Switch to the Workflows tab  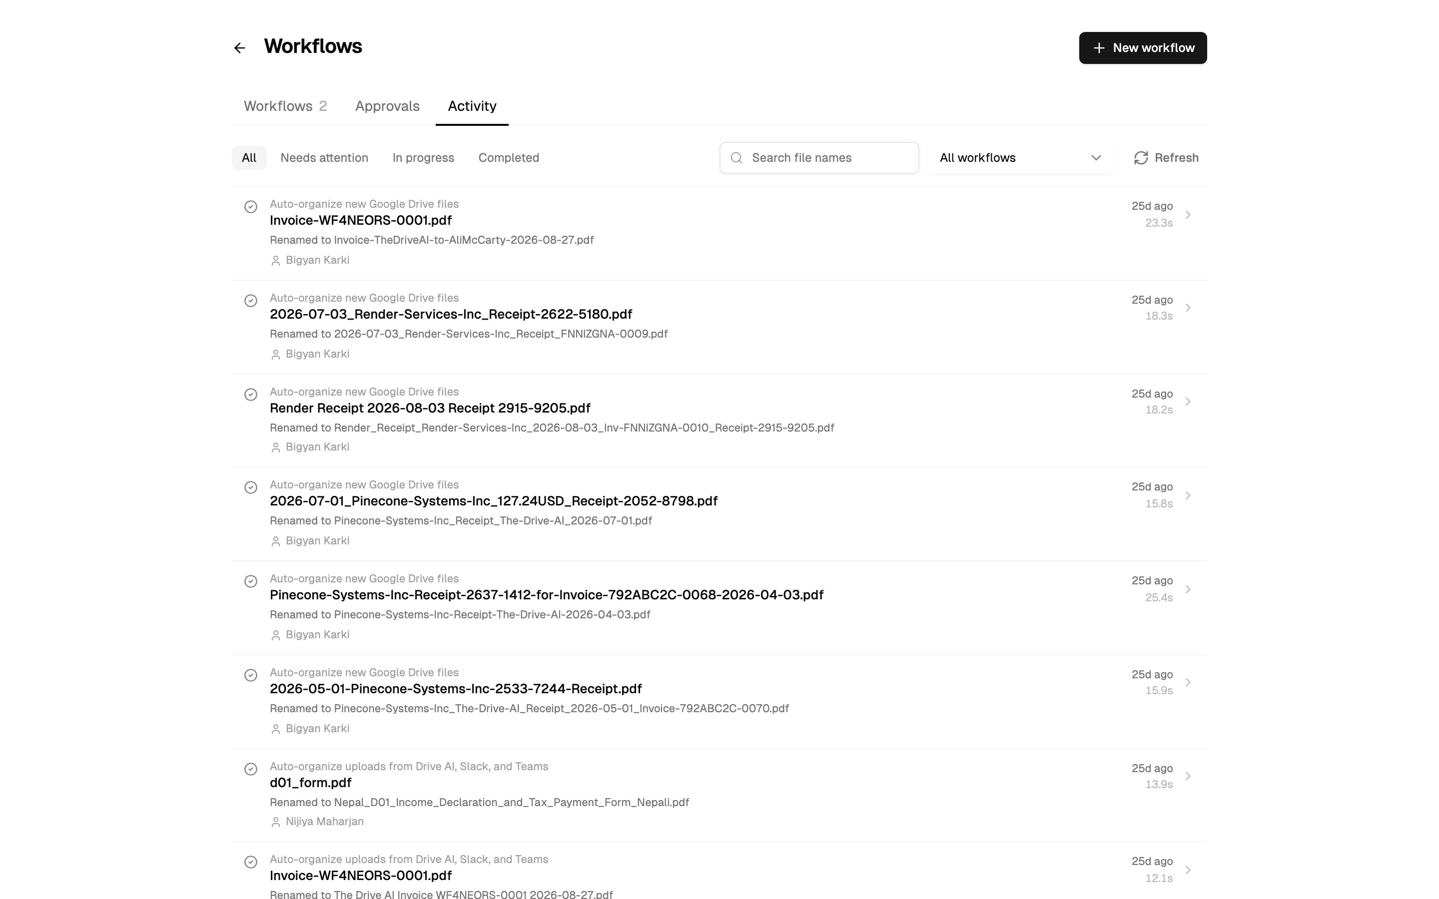pyautogui.click(x=285, y=106)
